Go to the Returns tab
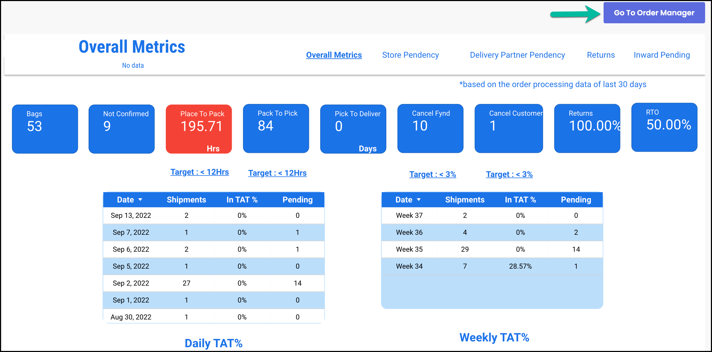This screenshot has height=352, width=712. (601, 55)
